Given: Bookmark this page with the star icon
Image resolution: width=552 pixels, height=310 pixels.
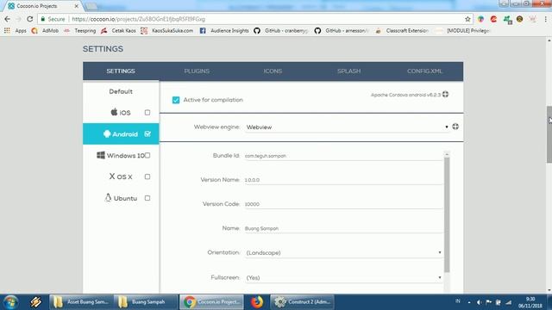Looking at the screenshot, I should [467, 19].
